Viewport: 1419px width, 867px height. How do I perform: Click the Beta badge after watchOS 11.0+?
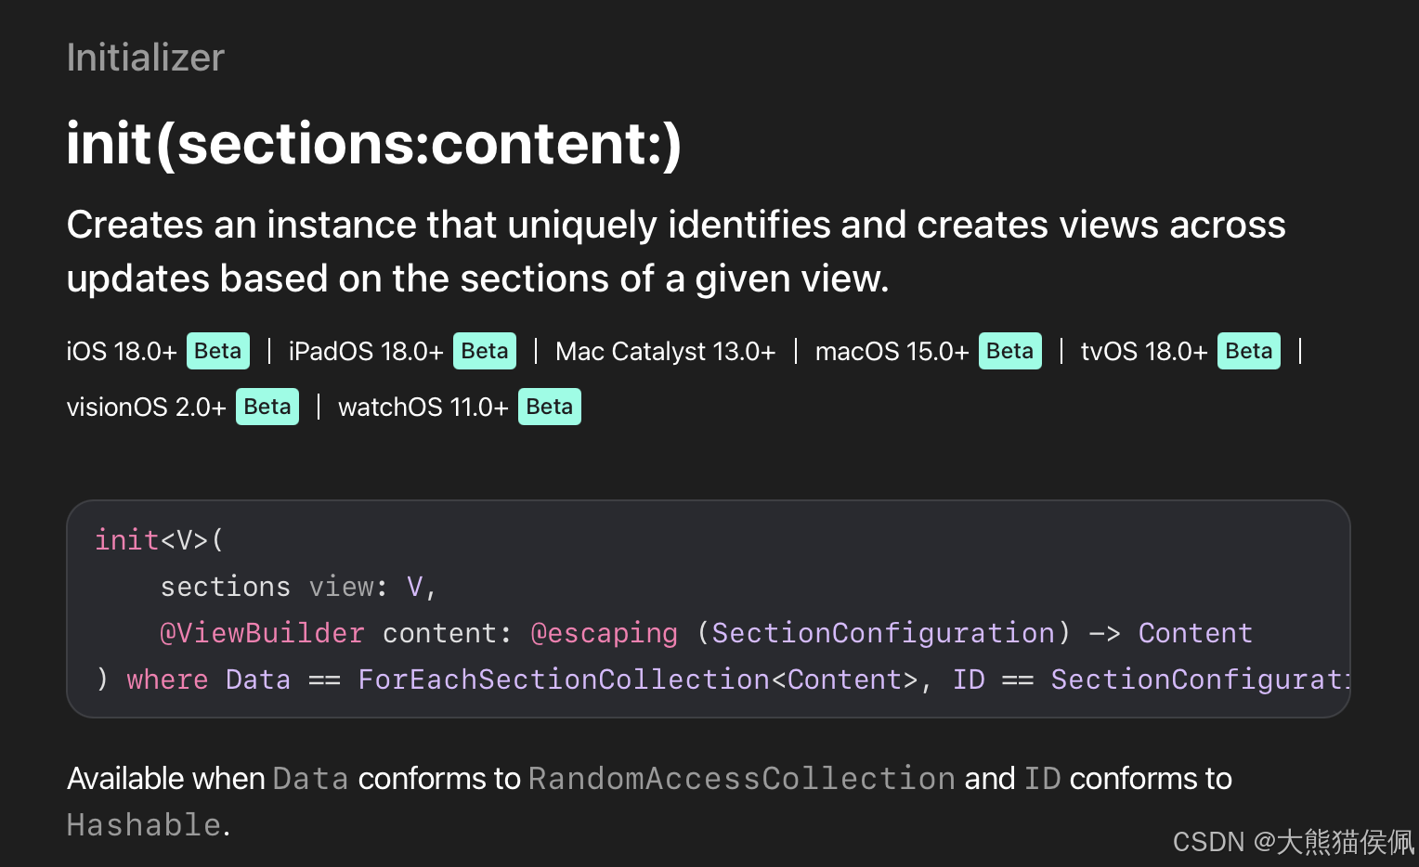coord(549,407)
